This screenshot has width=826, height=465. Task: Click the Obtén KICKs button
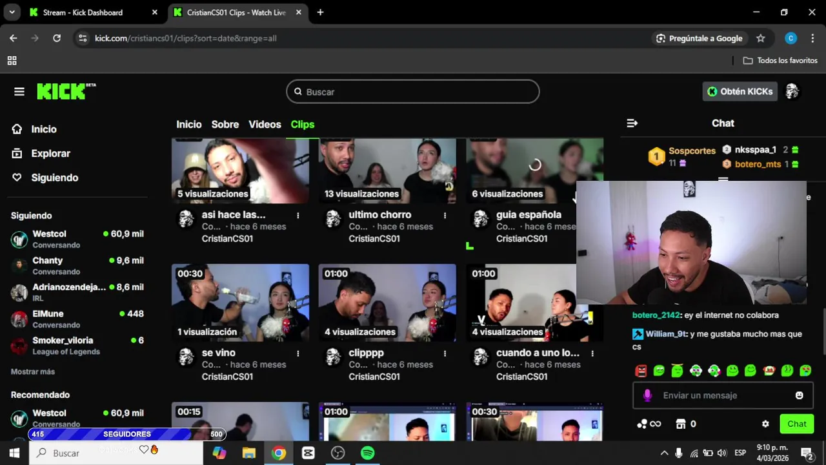740,92
